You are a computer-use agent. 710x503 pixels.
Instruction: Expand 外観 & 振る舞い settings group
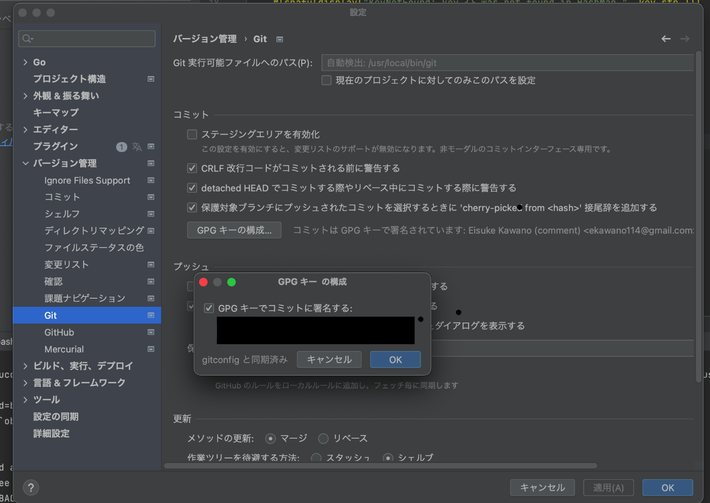(25, 96)
